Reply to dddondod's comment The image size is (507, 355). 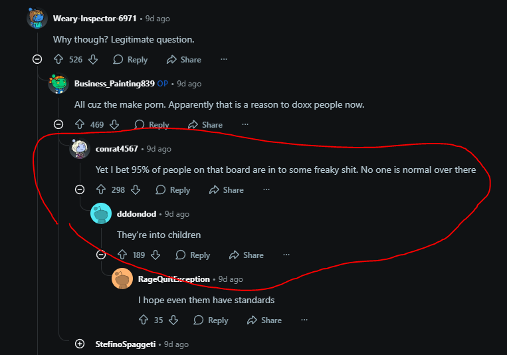[x=193, y=255]
